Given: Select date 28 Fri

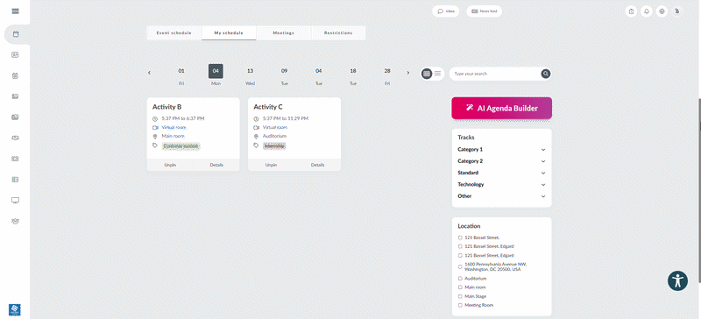Looking at the screenshot, I should 387,76.
